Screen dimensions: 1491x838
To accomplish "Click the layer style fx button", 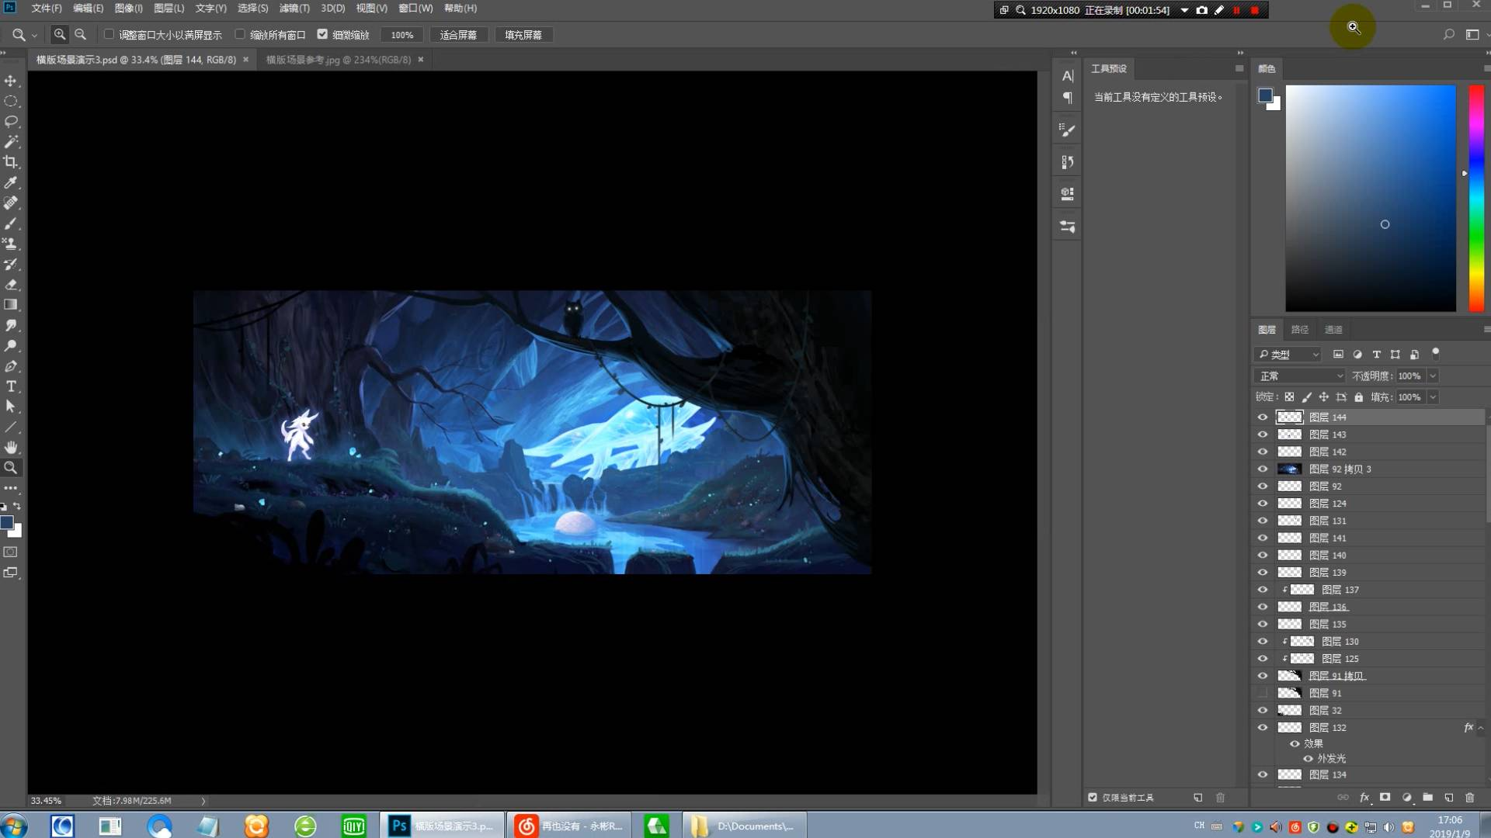I will point(1364,797).
